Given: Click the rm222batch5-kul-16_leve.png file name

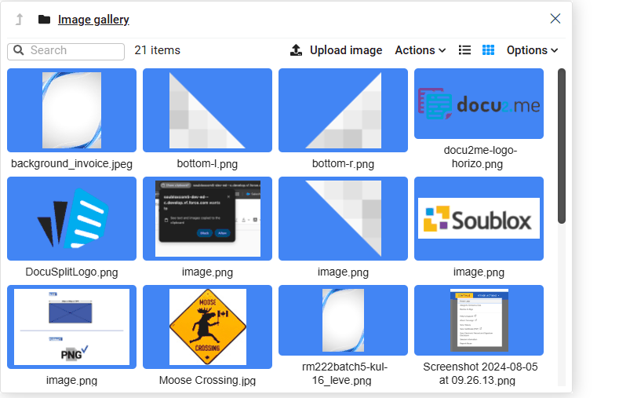Looking at the screenshot, I should (343, 374).
